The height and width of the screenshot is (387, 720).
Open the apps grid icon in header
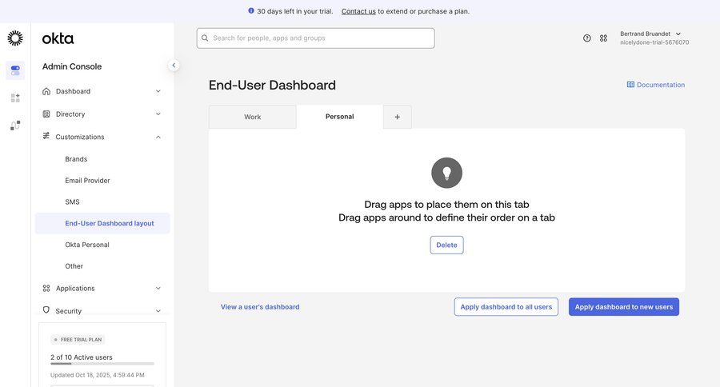[x=603, y=38]
